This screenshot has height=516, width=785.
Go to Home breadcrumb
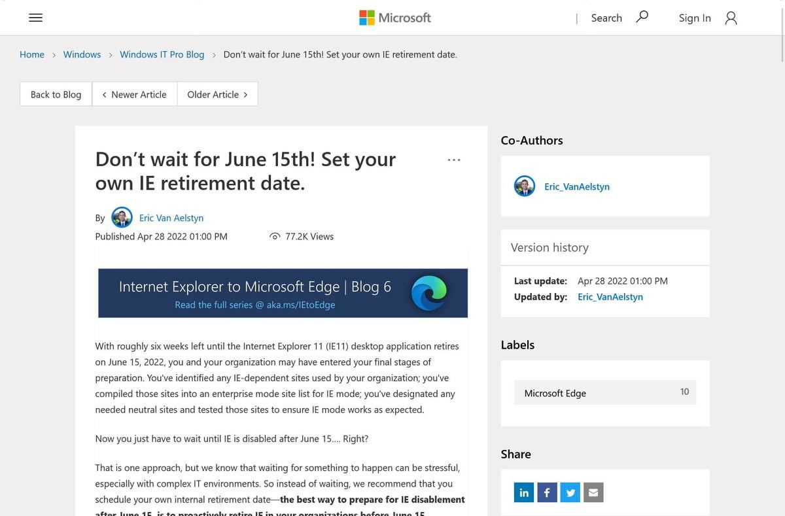32,54
